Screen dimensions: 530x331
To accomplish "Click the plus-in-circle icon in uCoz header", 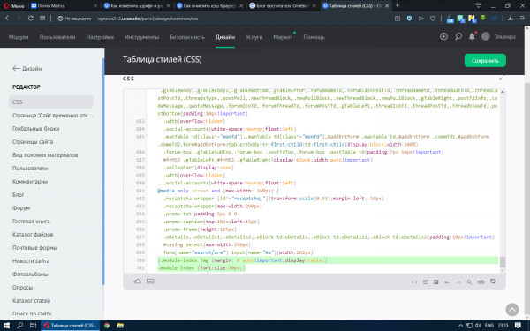I will click(443, 36).
